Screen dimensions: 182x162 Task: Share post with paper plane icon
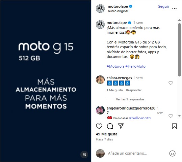pos(121,126)
